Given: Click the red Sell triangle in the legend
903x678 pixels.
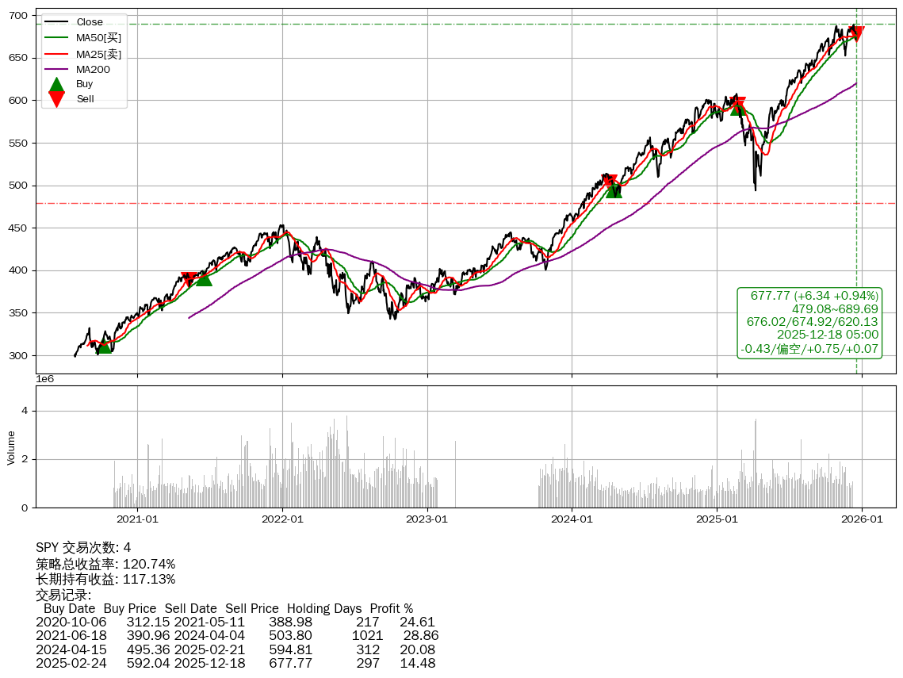Looking at the screenshot, I should pos(56,98).
